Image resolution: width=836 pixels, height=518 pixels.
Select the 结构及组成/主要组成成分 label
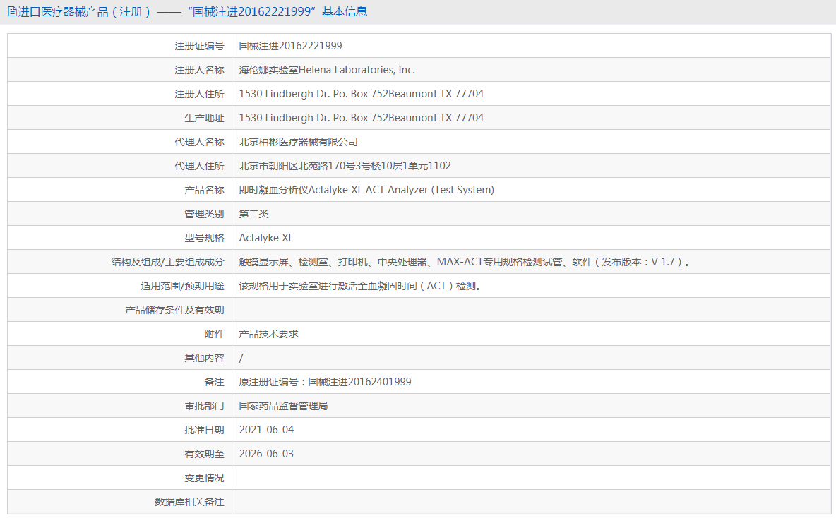(x=167, y=263)
